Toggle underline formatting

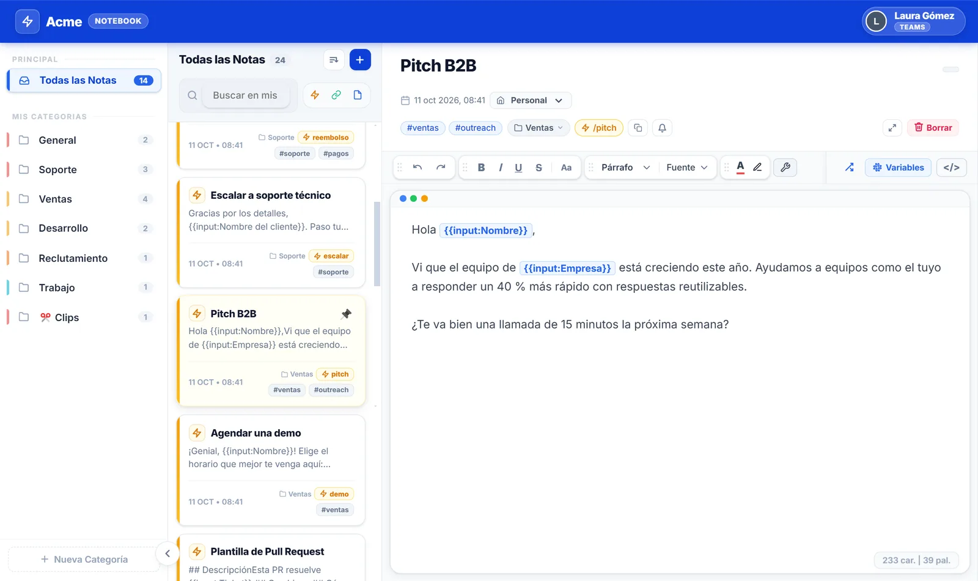coord(518,168)
